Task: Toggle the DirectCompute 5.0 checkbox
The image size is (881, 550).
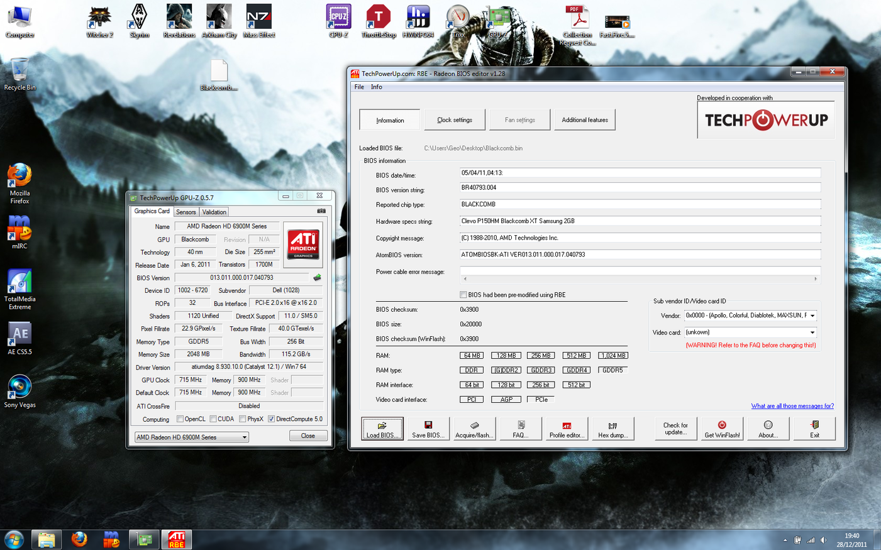Action: pos(272,419)
